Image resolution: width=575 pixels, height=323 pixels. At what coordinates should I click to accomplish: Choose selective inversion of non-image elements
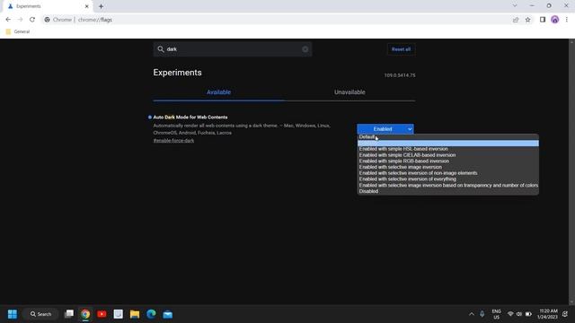(448, 173)
